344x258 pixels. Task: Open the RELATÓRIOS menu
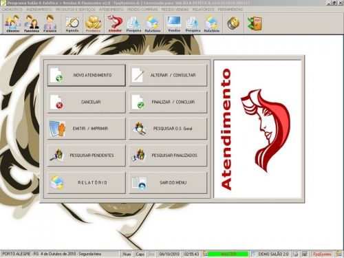pos(203,10)
